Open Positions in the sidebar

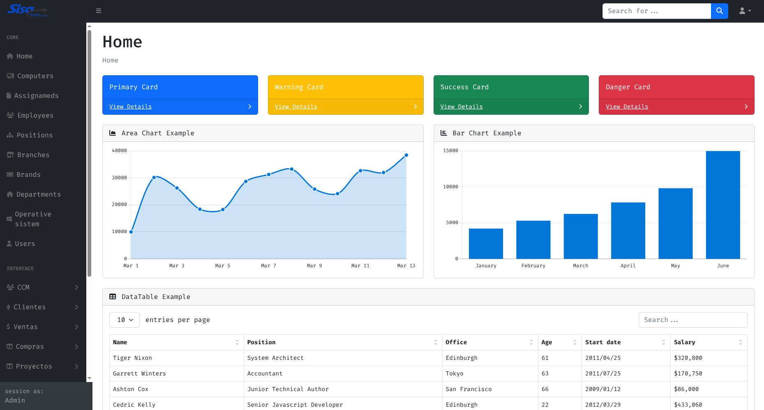pyautogui.click(x=43, y=135)
